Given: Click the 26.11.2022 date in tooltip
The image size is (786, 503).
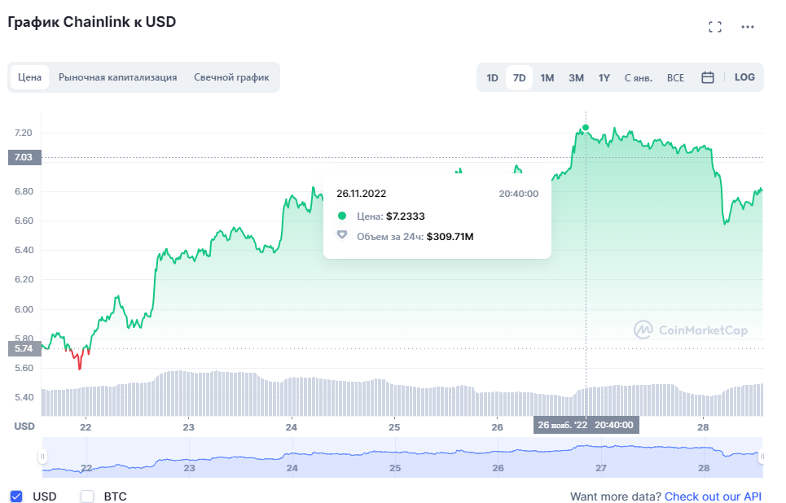Looking at the screenshot, I should click(362, 194).
